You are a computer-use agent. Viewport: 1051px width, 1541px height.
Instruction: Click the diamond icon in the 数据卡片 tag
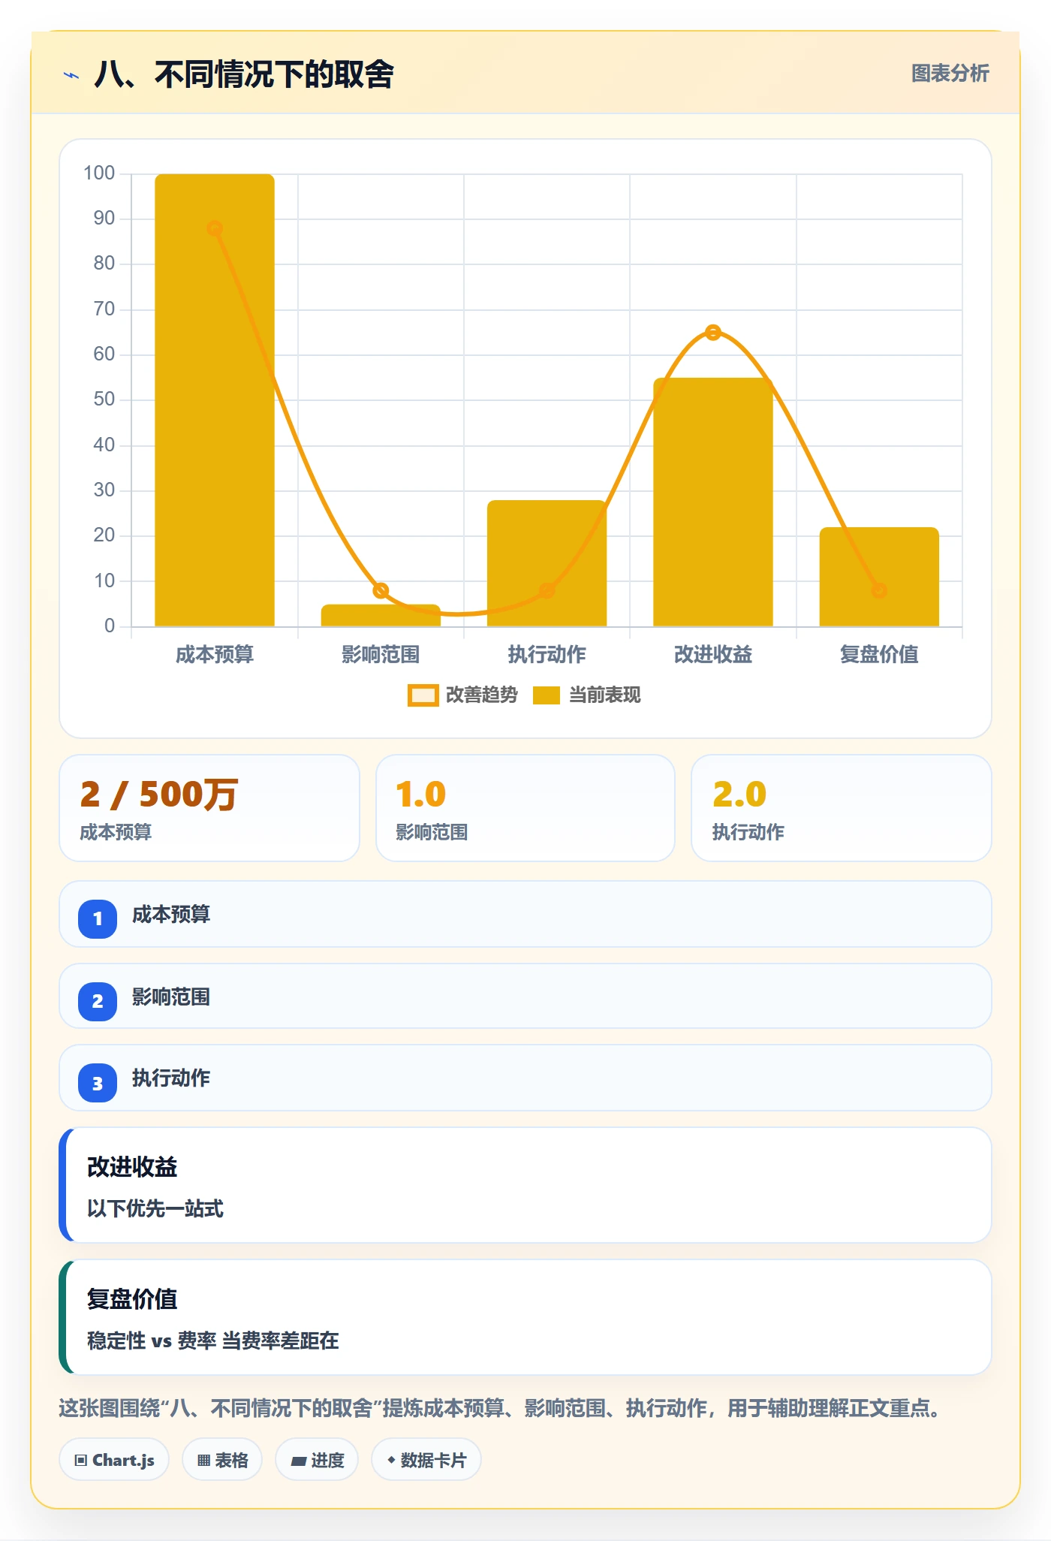[x=391, y=1460]
